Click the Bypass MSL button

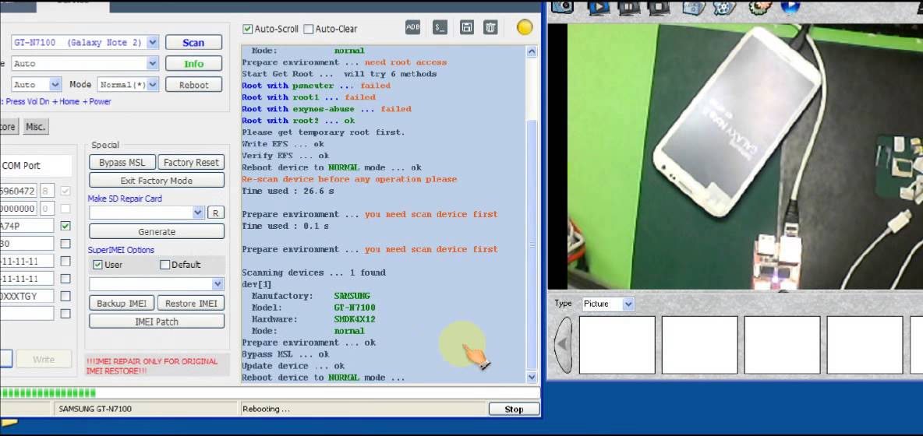[x=122, y=163]
